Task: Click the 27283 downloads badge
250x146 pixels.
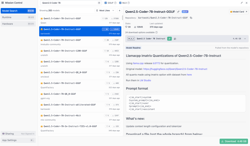Action: point(115,18)
